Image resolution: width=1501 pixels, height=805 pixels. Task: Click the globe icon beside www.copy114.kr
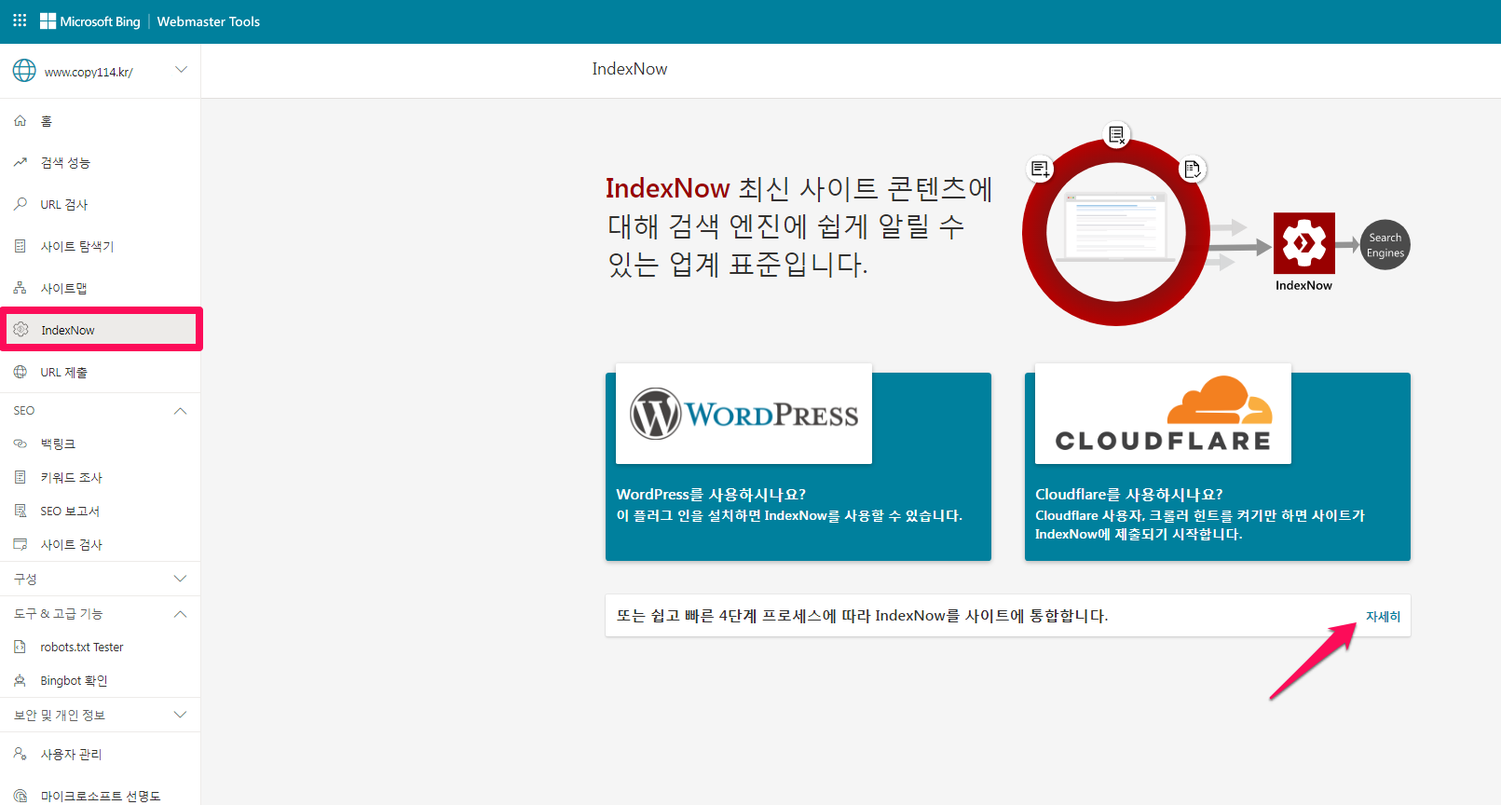24,71
